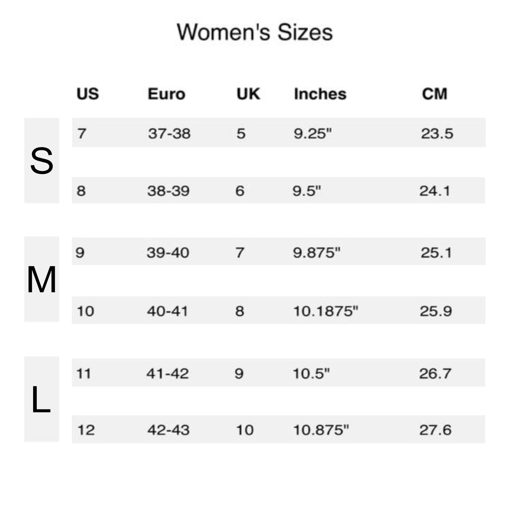Select the 27.6 CM value
Viewport: 510px width, 510px height.
pyautogui.click(x=435, y=430)
